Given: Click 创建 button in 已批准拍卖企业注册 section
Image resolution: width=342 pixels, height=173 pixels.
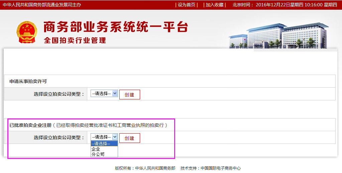Looking at the screenshot, I should coord(130,138).
